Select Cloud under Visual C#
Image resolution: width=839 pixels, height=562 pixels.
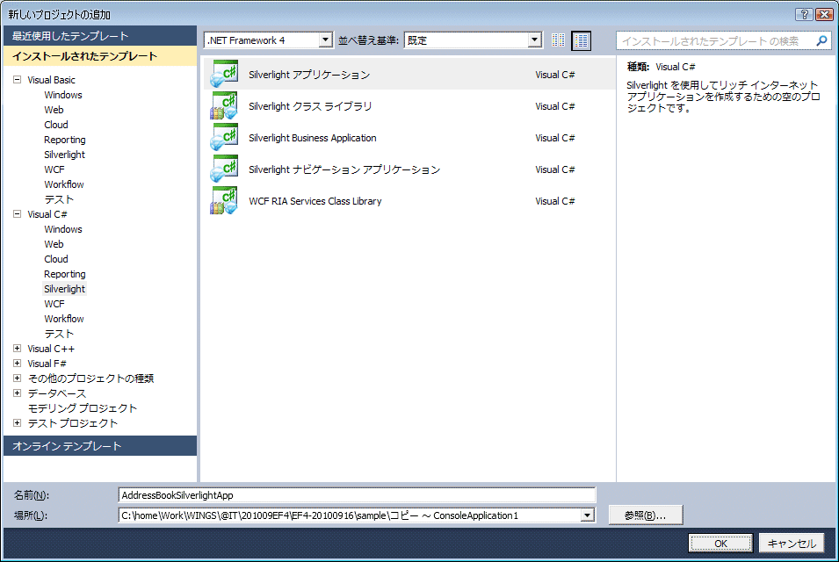click(x=56, y=259)
